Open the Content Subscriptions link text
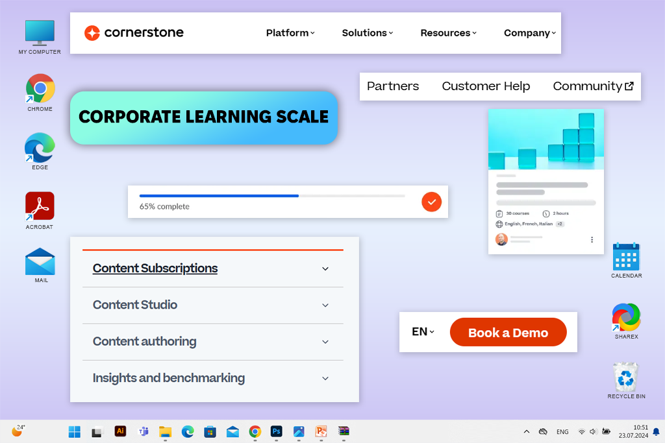 click(x=155, y=269)
